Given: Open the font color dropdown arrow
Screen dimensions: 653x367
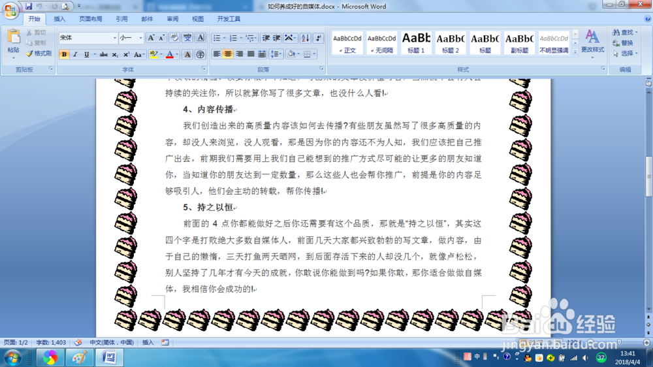Looking at the screenshot, I should coord(177,55).
